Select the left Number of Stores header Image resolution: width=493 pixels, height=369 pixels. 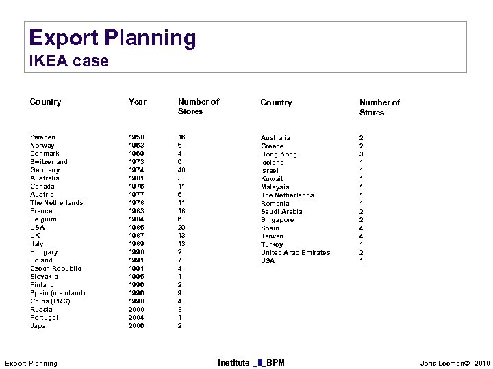tap(198, 107)
